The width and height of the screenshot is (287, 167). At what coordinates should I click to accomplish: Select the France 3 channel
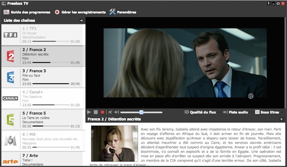[x=43, y=77]
